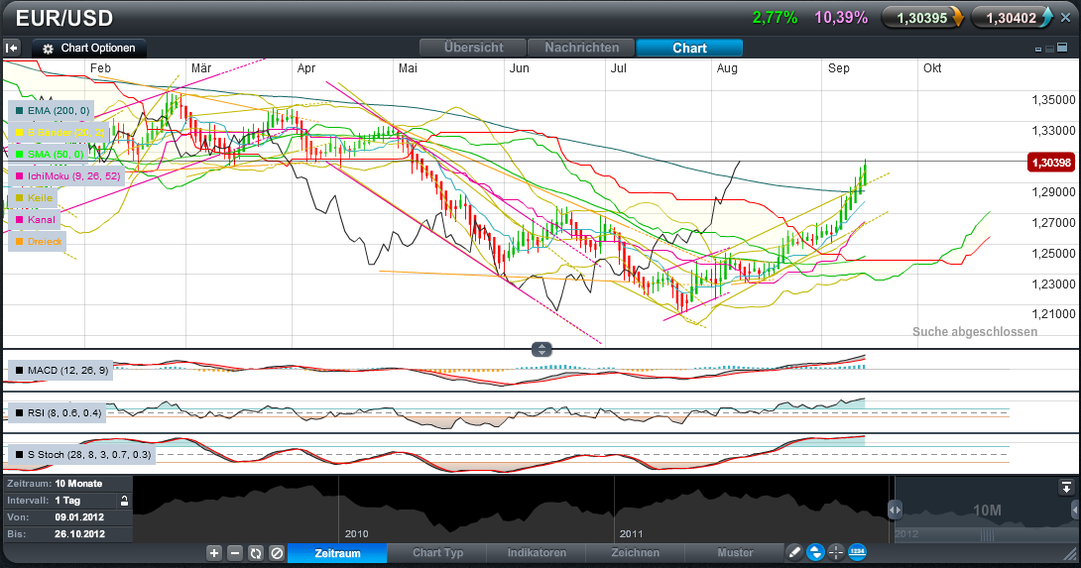The image size is (1081, 568).
Task: Toggle the blue up-down arrows icon
Action: pos(815,552)
